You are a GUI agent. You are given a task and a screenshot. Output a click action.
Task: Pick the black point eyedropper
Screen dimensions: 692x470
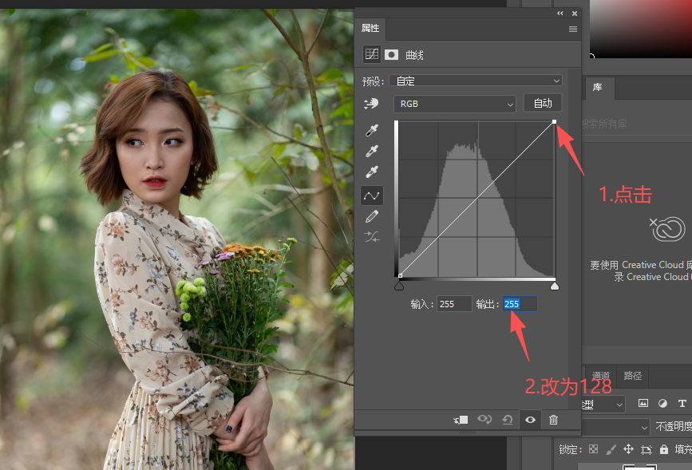372,130
